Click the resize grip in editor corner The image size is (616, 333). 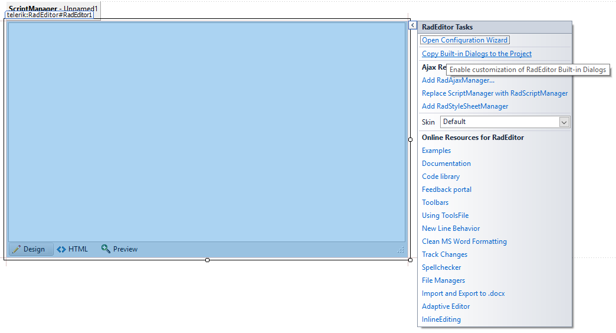click(401, 250)
